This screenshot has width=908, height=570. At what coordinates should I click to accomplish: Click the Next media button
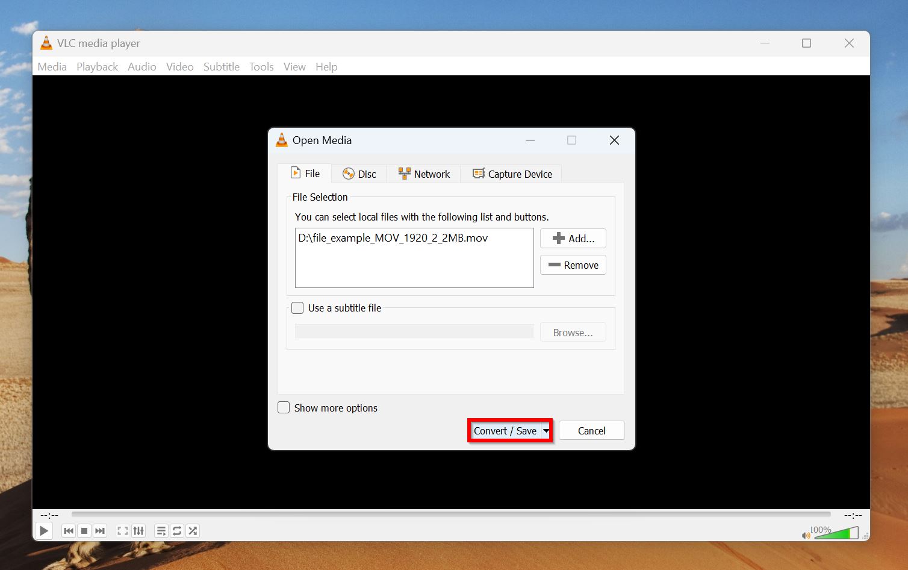(x=100, y=531)
